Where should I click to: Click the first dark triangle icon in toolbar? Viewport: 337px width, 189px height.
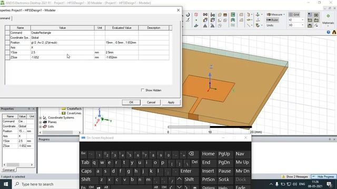[205, 26]
